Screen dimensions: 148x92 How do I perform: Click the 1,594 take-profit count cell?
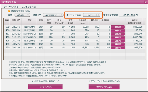click(96, 48)
